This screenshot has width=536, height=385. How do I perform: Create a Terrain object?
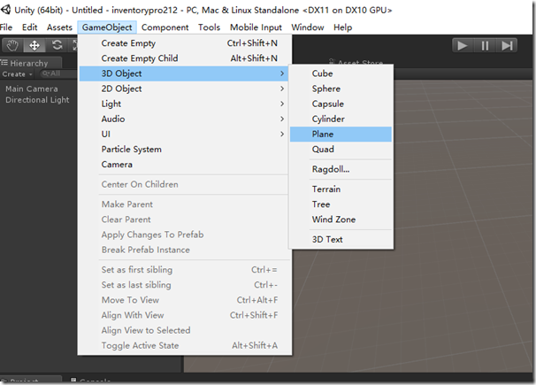point(341,189)
